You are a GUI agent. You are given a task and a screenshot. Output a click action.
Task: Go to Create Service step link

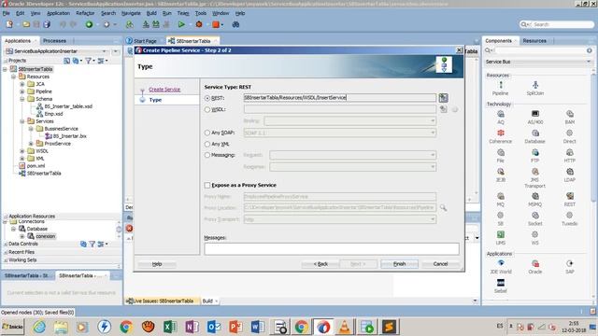point(164,90)
